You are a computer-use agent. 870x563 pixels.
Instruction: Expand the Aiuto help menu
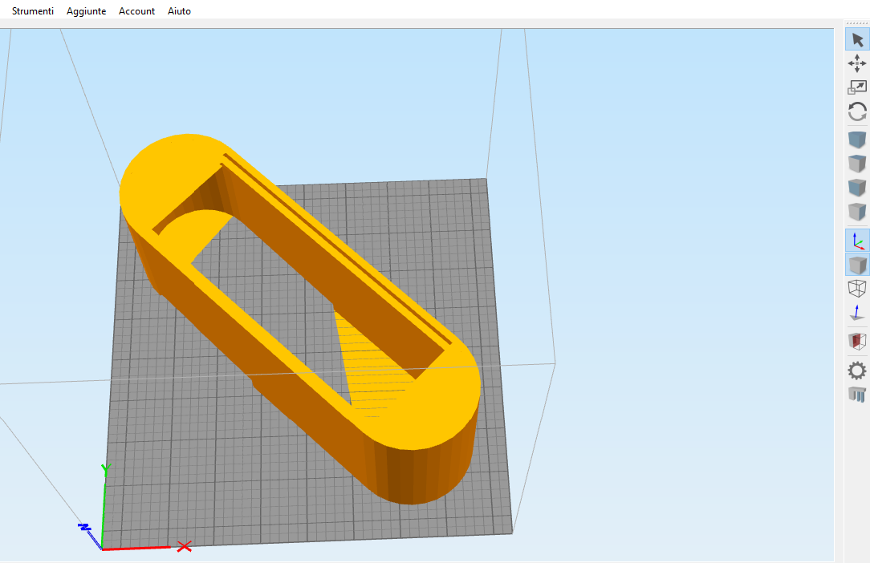179,11
